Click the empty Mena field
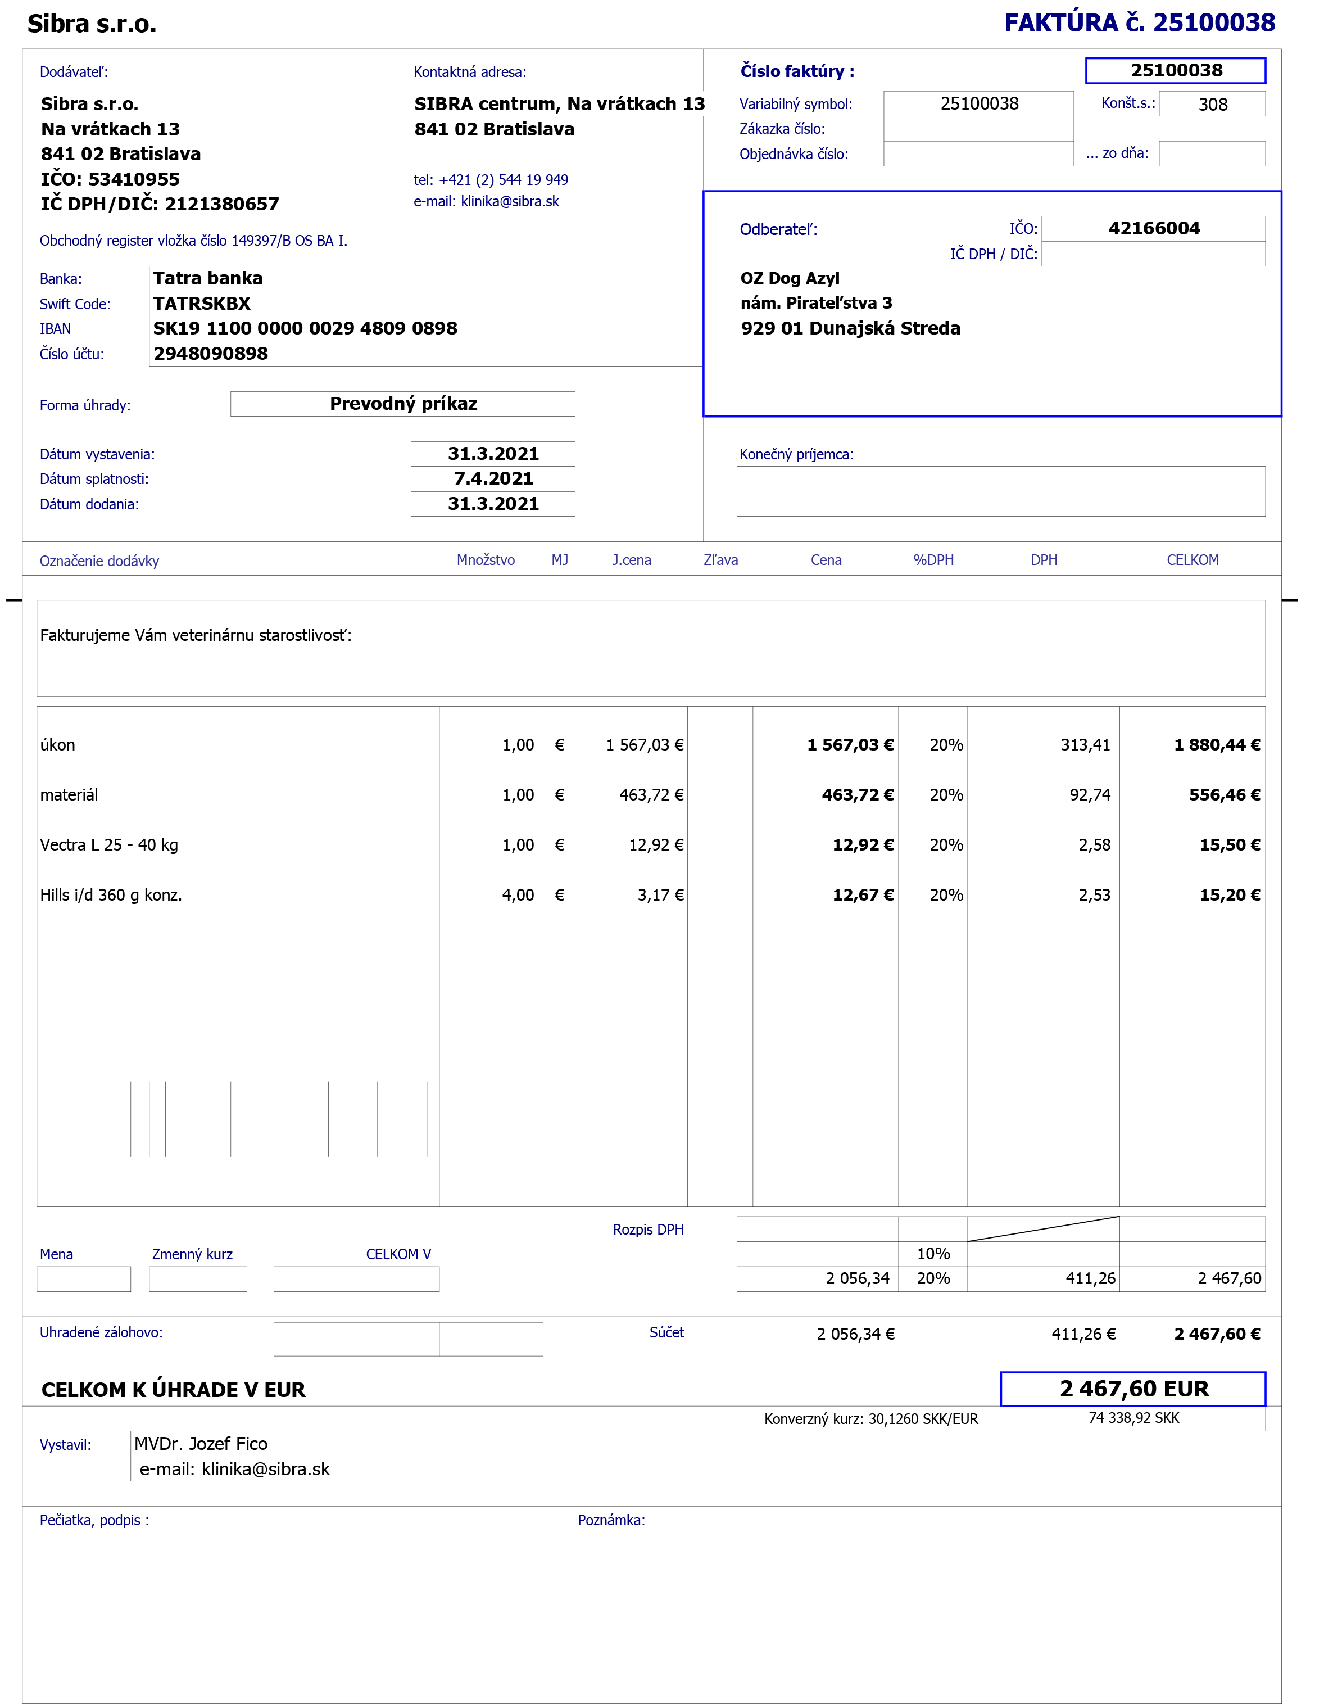Viewport: 1324px width, 1704px height. coord(83,1280)
